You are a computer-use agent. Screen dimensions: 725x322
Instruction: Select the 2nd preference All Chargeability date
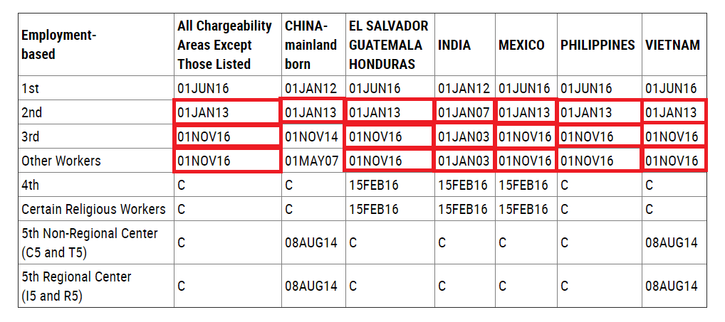203,112
